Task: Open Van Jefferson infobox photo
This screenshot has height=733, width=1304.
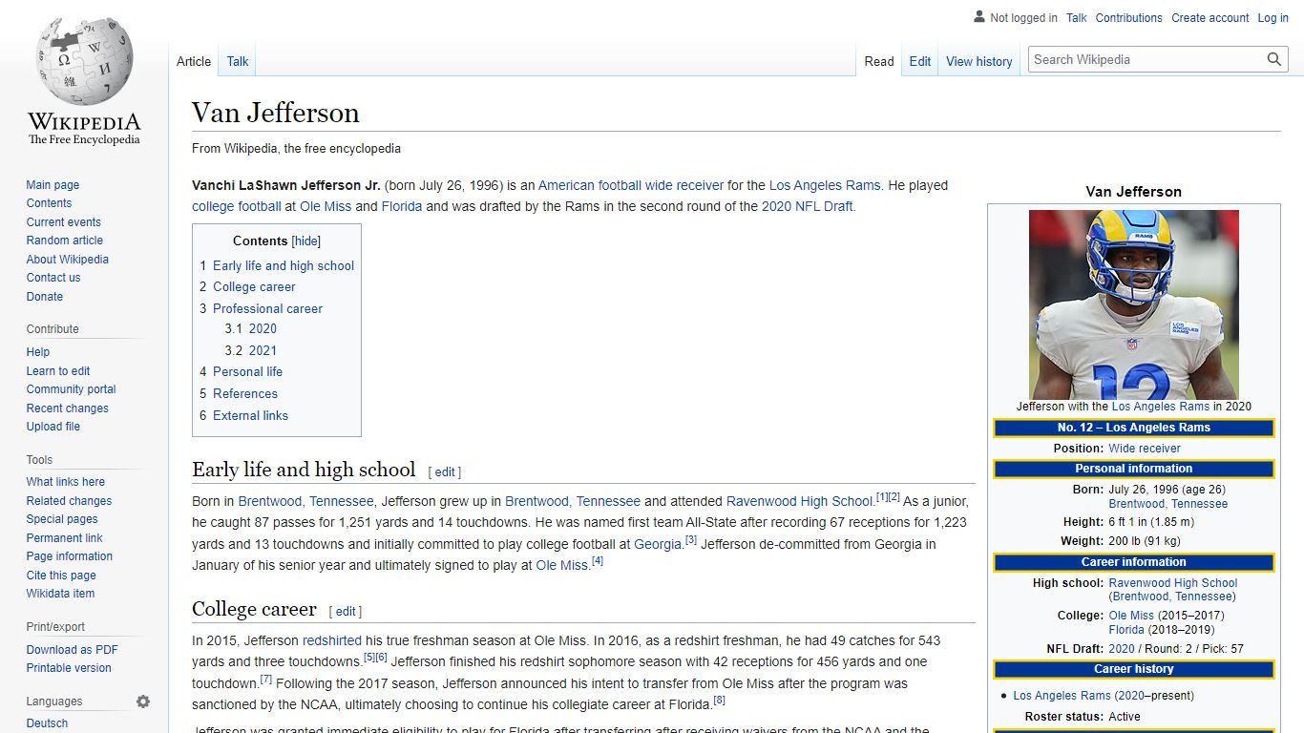Action: pyautogui.click(x=1134, y=304)
